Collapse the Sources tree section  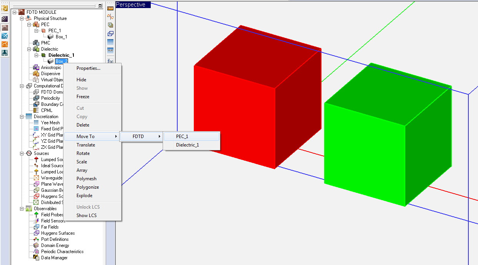(x=22, y=153)
